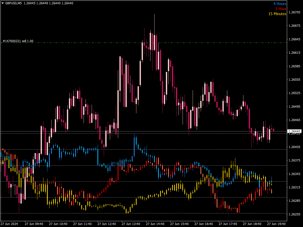The width and height of the screenshot is (303, 227).
Task: Click the 1.26345 price scale label
Action: click(x=294, y=174)
